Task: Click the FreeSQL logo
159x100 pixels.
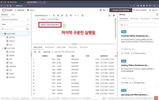Action: [7, 10]
